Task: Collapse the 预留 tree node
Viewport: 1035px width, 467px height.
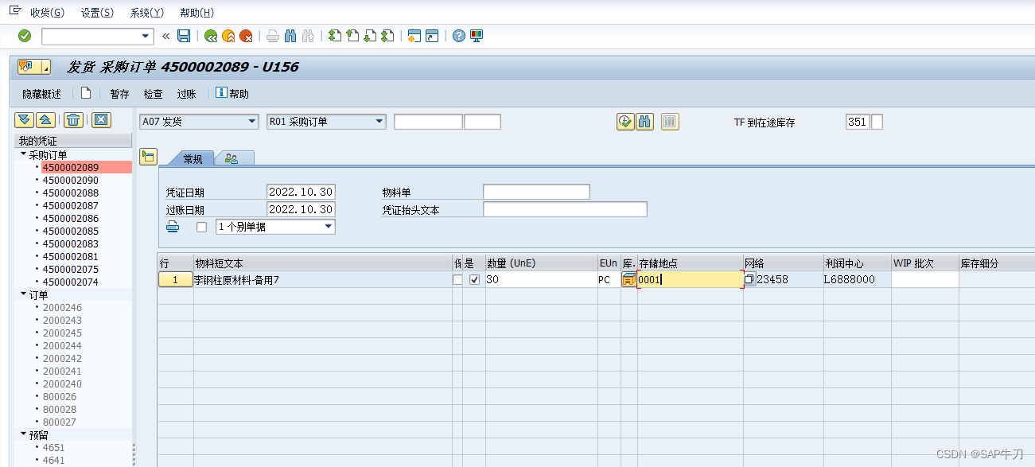Action: (23, 434)
